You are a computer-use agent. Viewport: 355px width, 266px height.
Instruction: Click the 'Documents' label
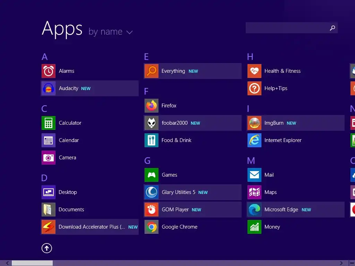click(71, 210)
